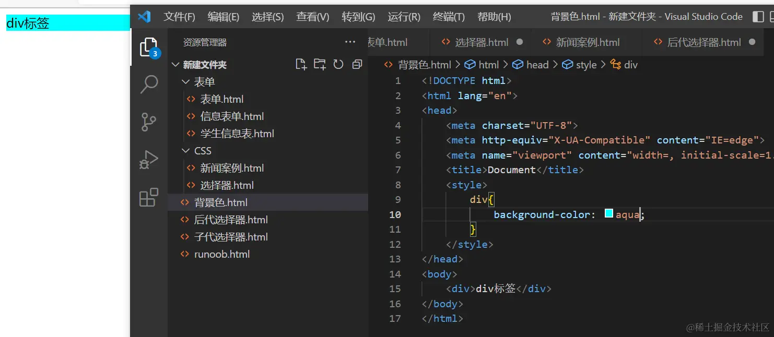Collapse the 新建文件夹 root section
The image size is (774, 337).
[x=175, y=65]
